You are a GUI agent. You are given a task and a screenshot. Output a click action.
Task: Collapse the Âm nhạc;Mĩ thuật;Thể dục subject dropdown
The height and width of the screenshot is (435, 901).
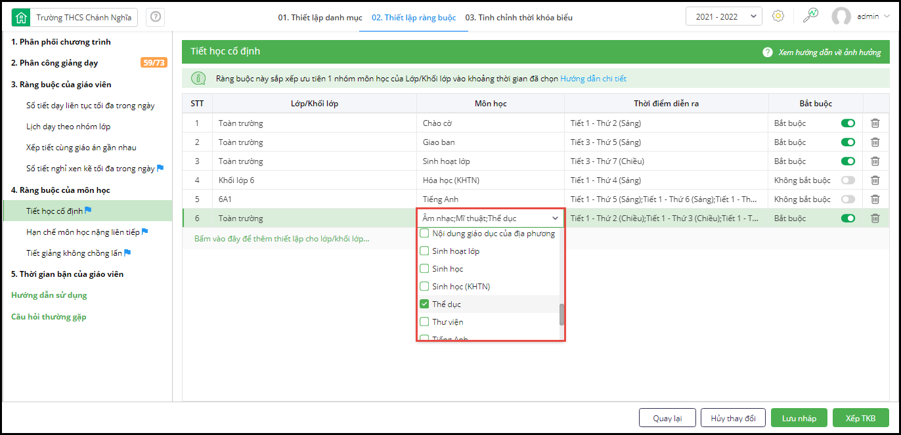coord(555,218)
